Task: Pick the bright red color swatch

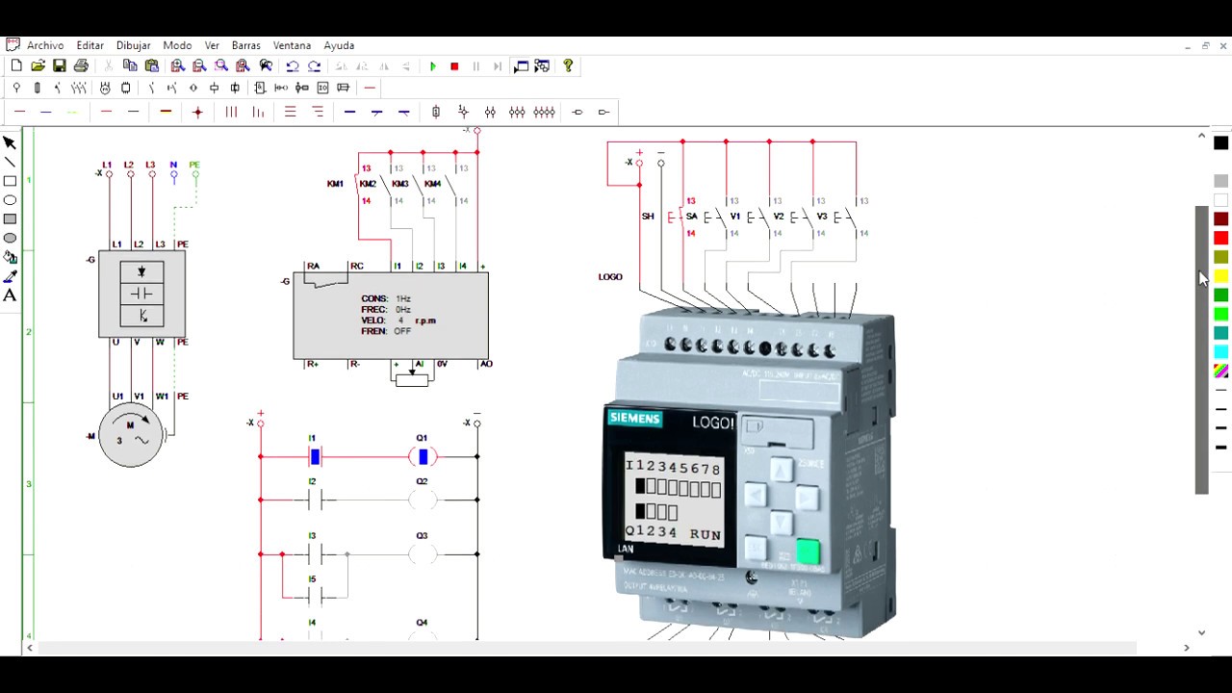Action: 1220,238
